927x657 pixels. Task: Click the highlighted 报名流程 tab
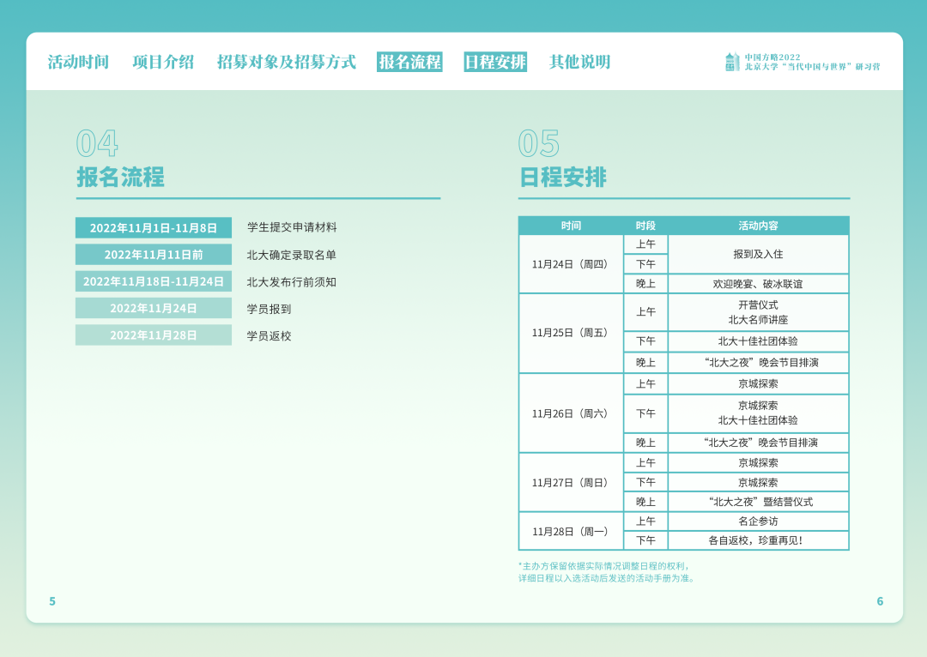pos(409,62)
